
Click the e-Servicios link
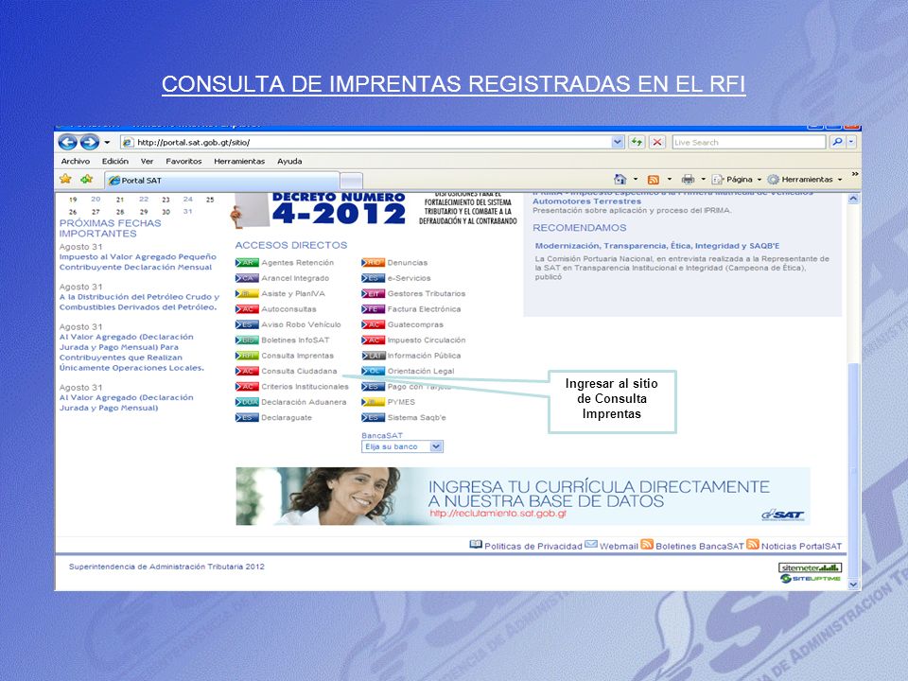(x=409, y=278)
